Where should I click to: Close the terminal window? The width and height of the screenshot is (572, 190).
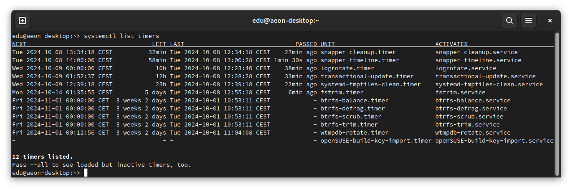[x=550, y=21]
